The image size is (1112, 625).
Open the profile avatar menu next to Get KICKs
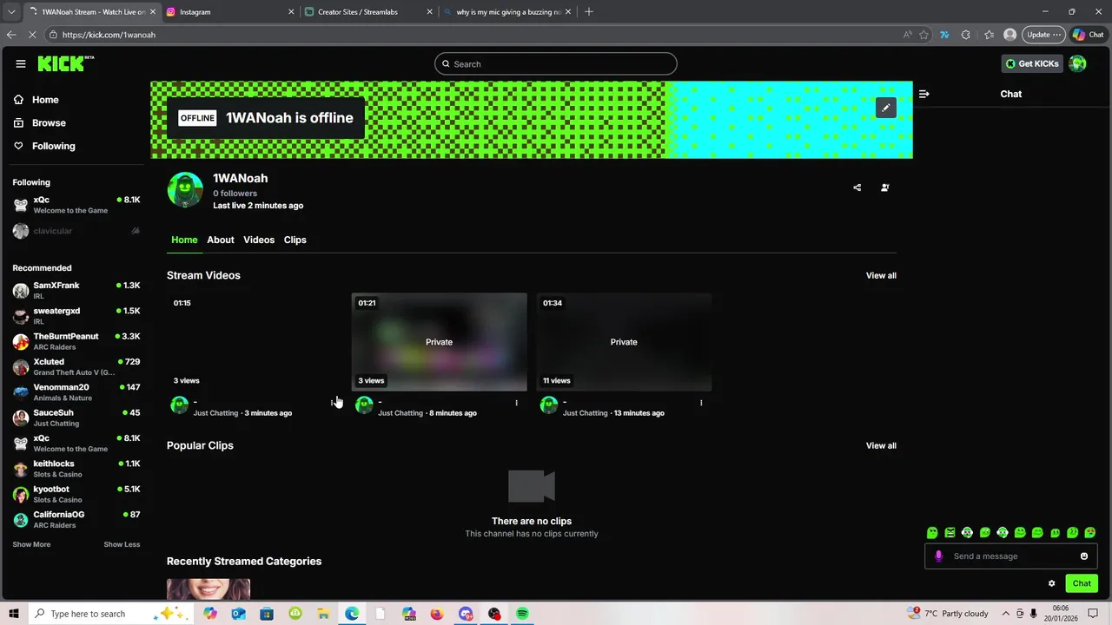click(x=1078, y=63)
